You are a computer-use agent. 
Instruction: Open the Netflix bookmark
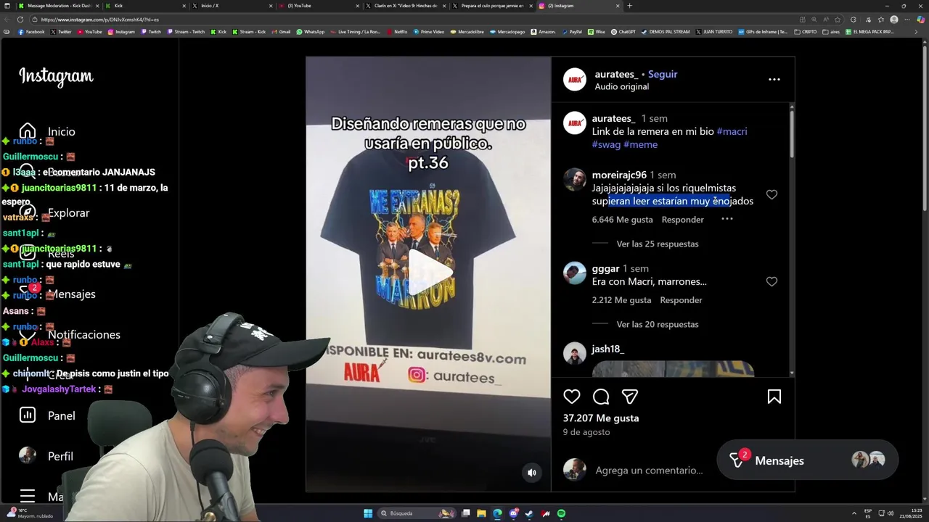click(396, 32)
